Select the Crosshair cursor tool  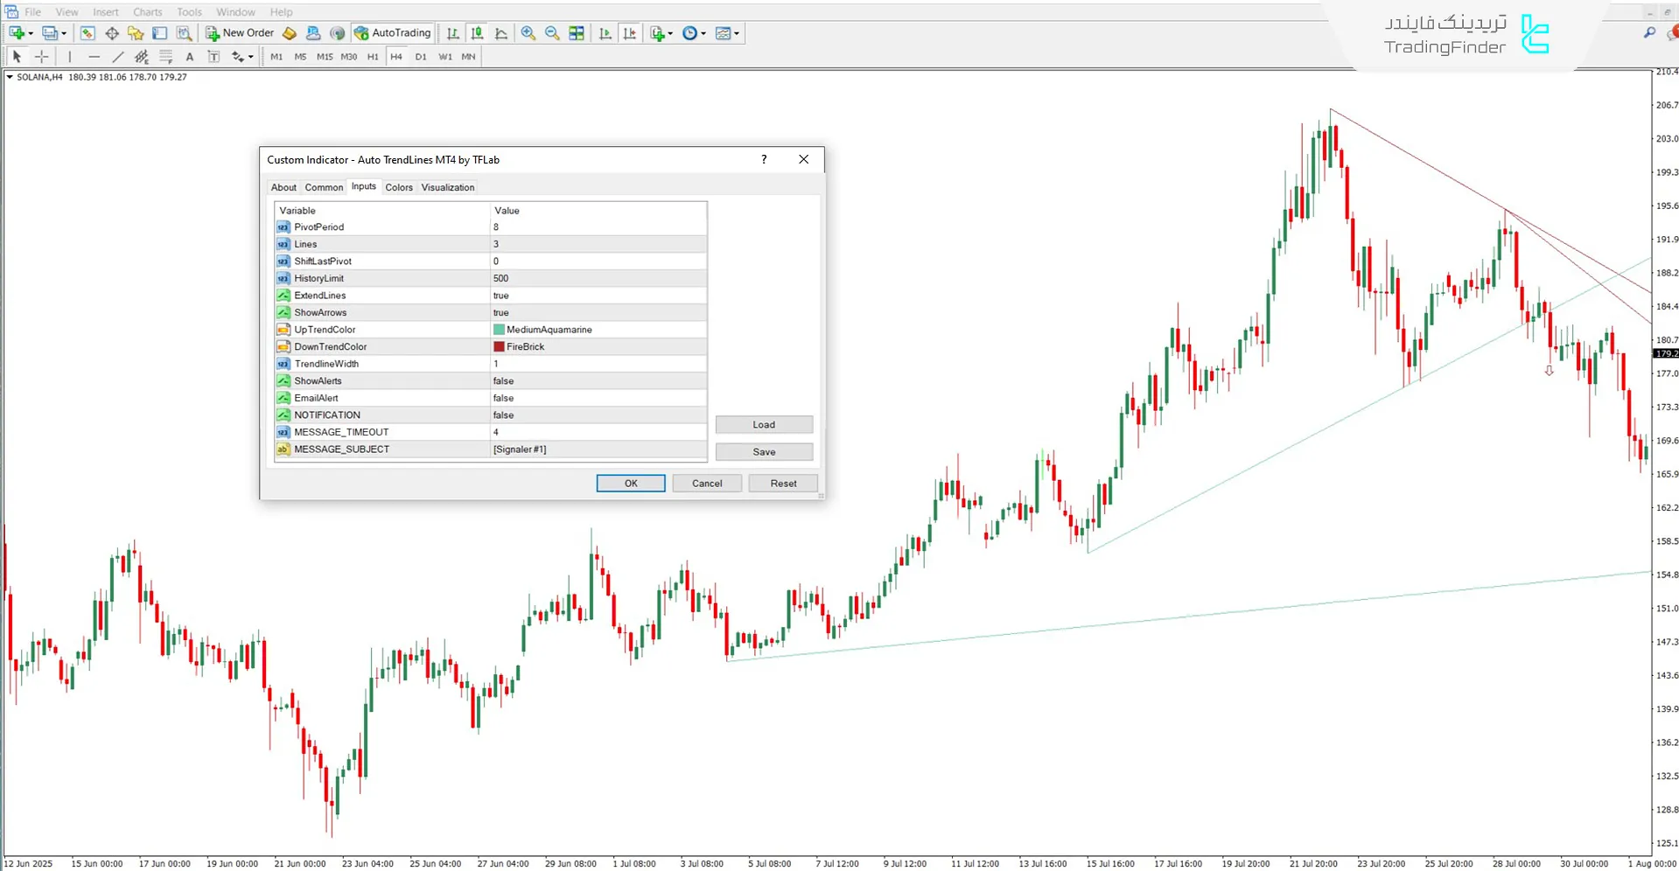41,57
